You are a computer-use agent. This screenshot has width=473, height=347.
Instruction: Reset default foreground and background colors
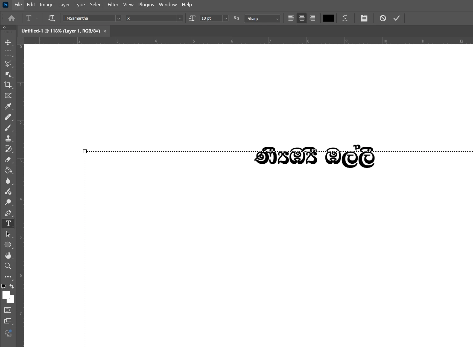[x=4, y=287]
